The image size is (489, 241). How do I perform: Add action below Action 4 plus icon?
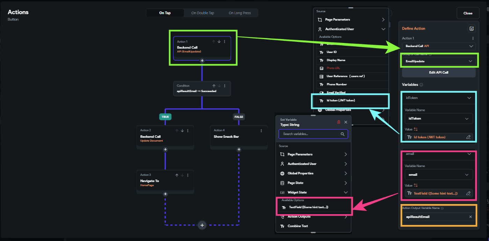pos(239,149)
